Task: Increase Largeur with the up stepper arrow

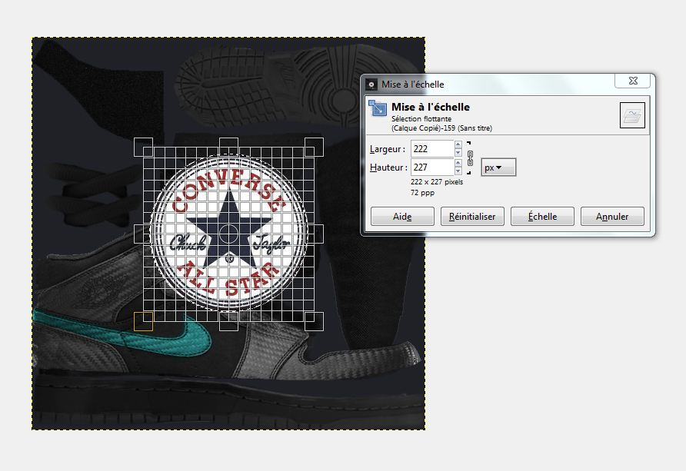Action: tap(458, 144)
